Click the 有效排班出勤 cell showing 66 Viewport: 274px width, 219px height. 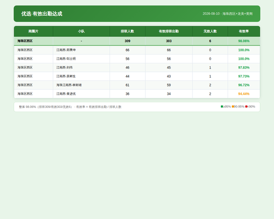pos(169,50)
